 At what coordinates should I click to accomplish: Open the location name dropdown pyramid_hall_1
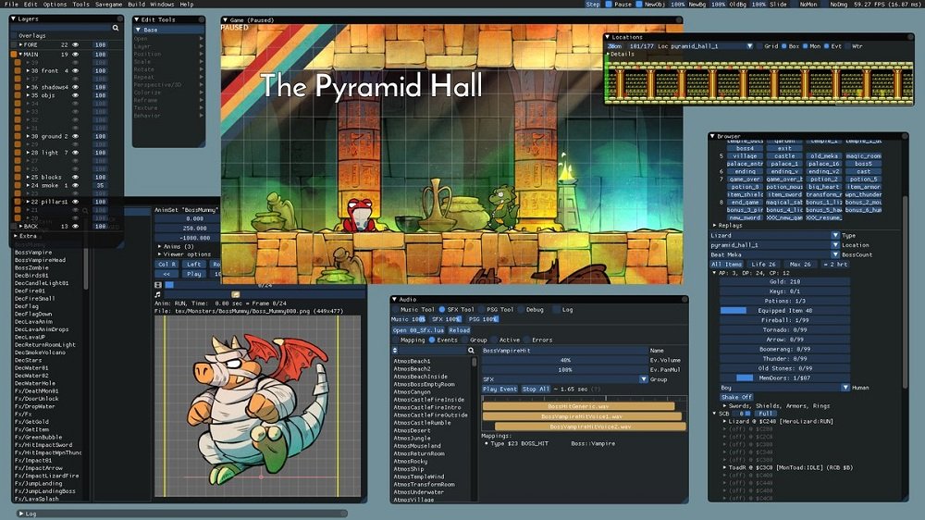click(x=749, y=45)
